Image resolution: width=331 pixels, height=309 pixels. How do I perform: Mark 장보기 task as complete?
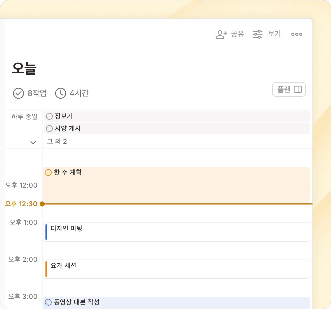pyautogui.click(x=49, y=116)
